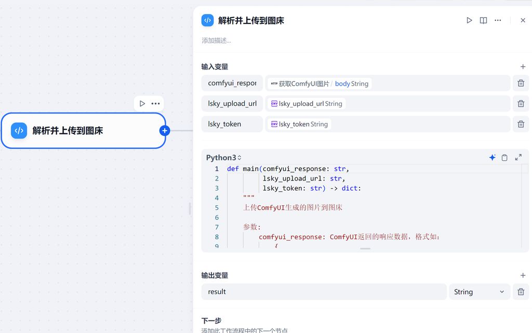
Task: Change the result output type String dropdown
Action: (x=478, y=292)
